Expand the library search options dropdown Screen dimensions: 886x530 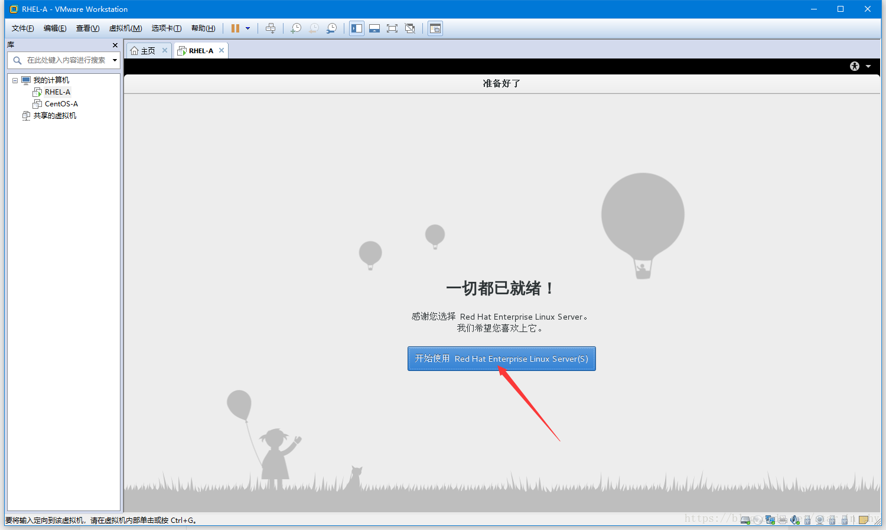coord(115,60)
